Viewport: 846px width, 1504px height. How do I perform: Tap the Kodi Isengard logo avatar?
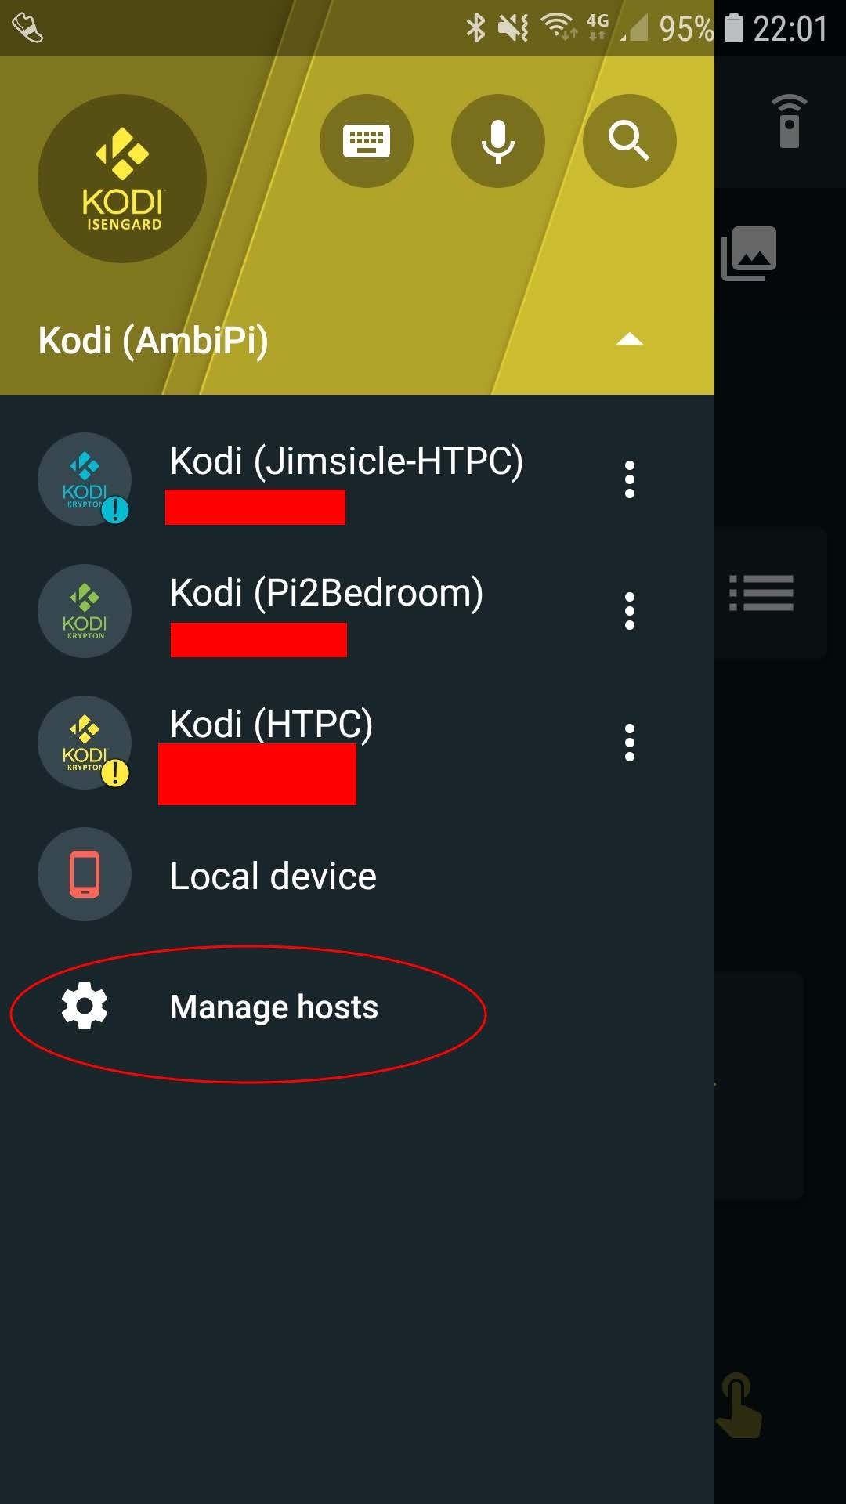coord(121,179)
